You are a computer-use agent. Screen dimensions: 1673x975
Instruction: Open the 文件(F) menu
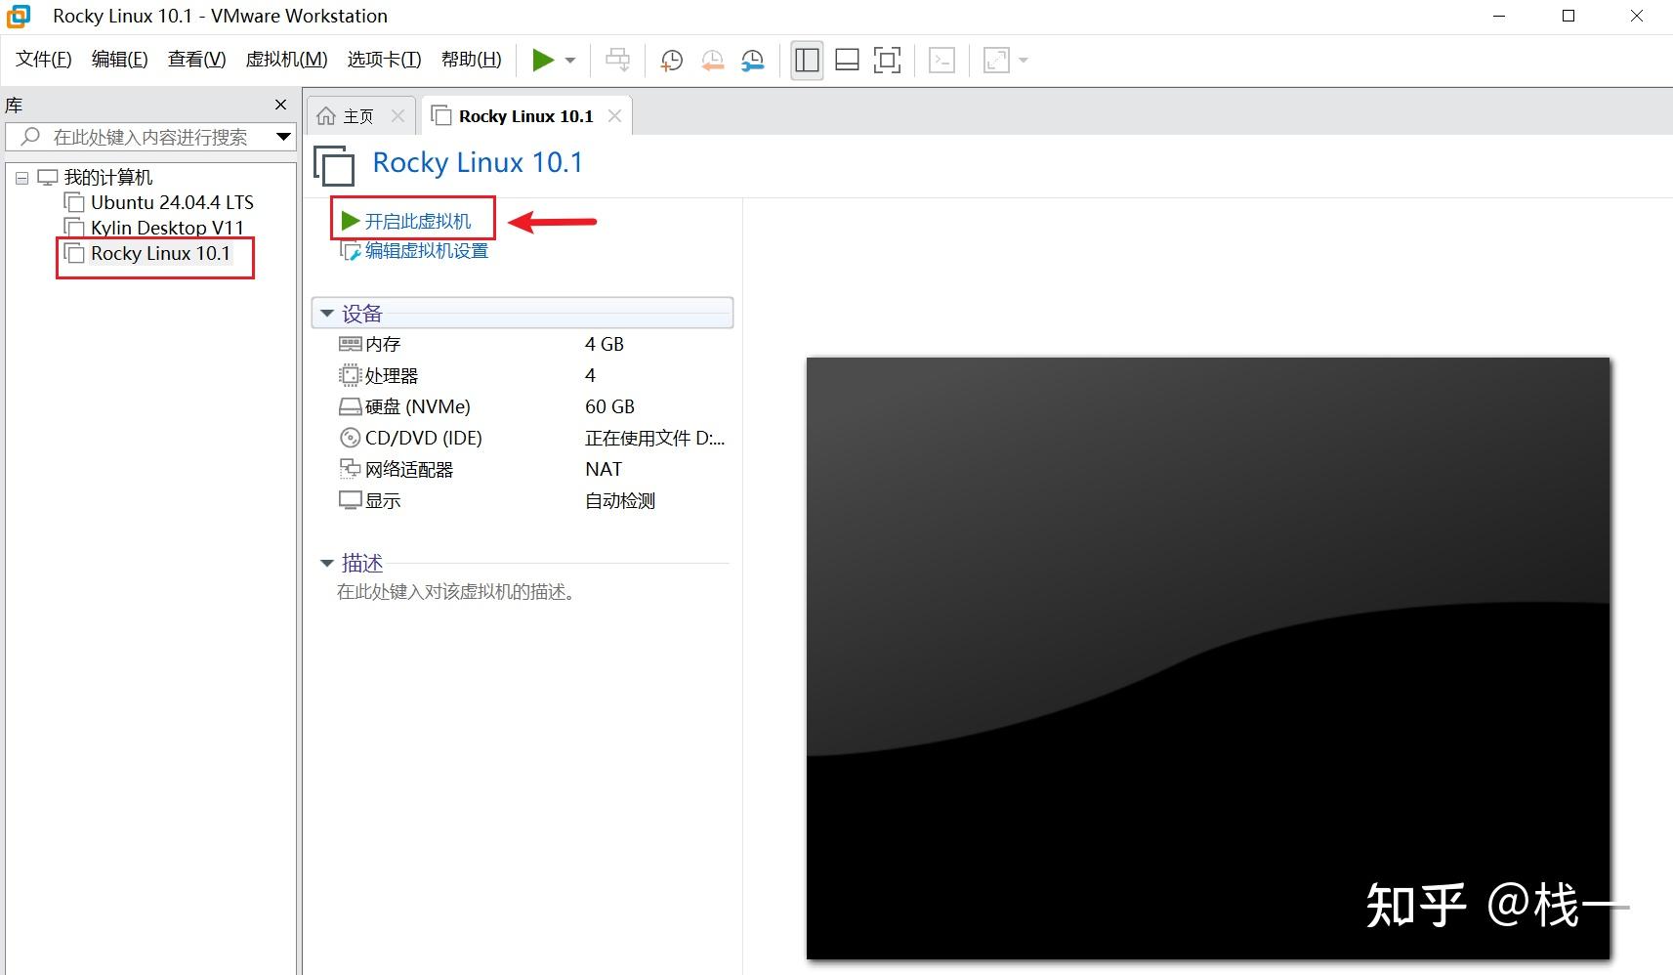44,60
